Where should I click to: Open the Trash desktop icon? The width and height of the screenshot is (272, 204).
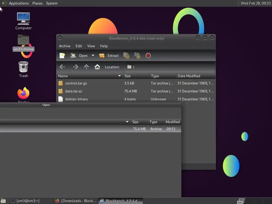(x=23, y=69)
